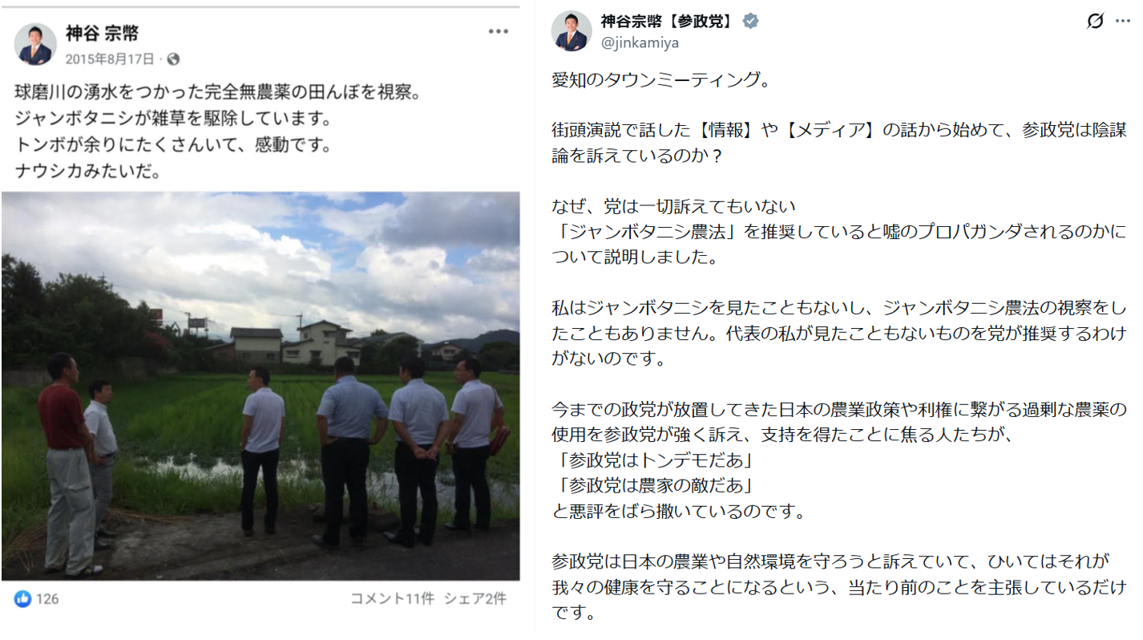The image size is (1143, 640).
Task: Open the Twitter profile avatar of 神谷宗幣
Action: click(571, 31)
